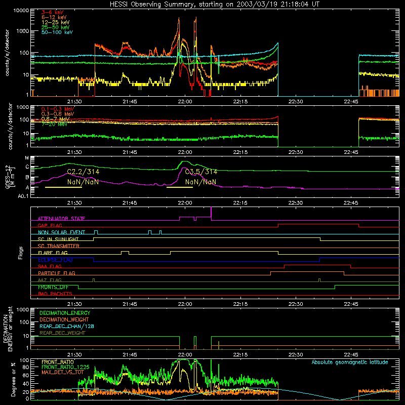
Task: Click the BAD_PACKETS flag label
Action: 55,294
